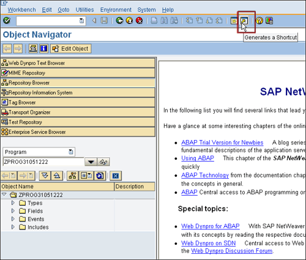306x260 pixels.
Task: Select Repository Browser
Action: tap(78, 83)
